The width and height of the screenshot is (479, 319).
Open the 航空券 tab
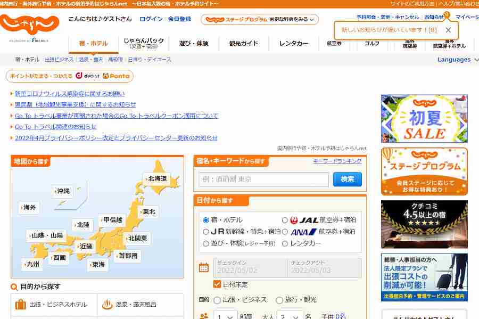pos(334,43)
